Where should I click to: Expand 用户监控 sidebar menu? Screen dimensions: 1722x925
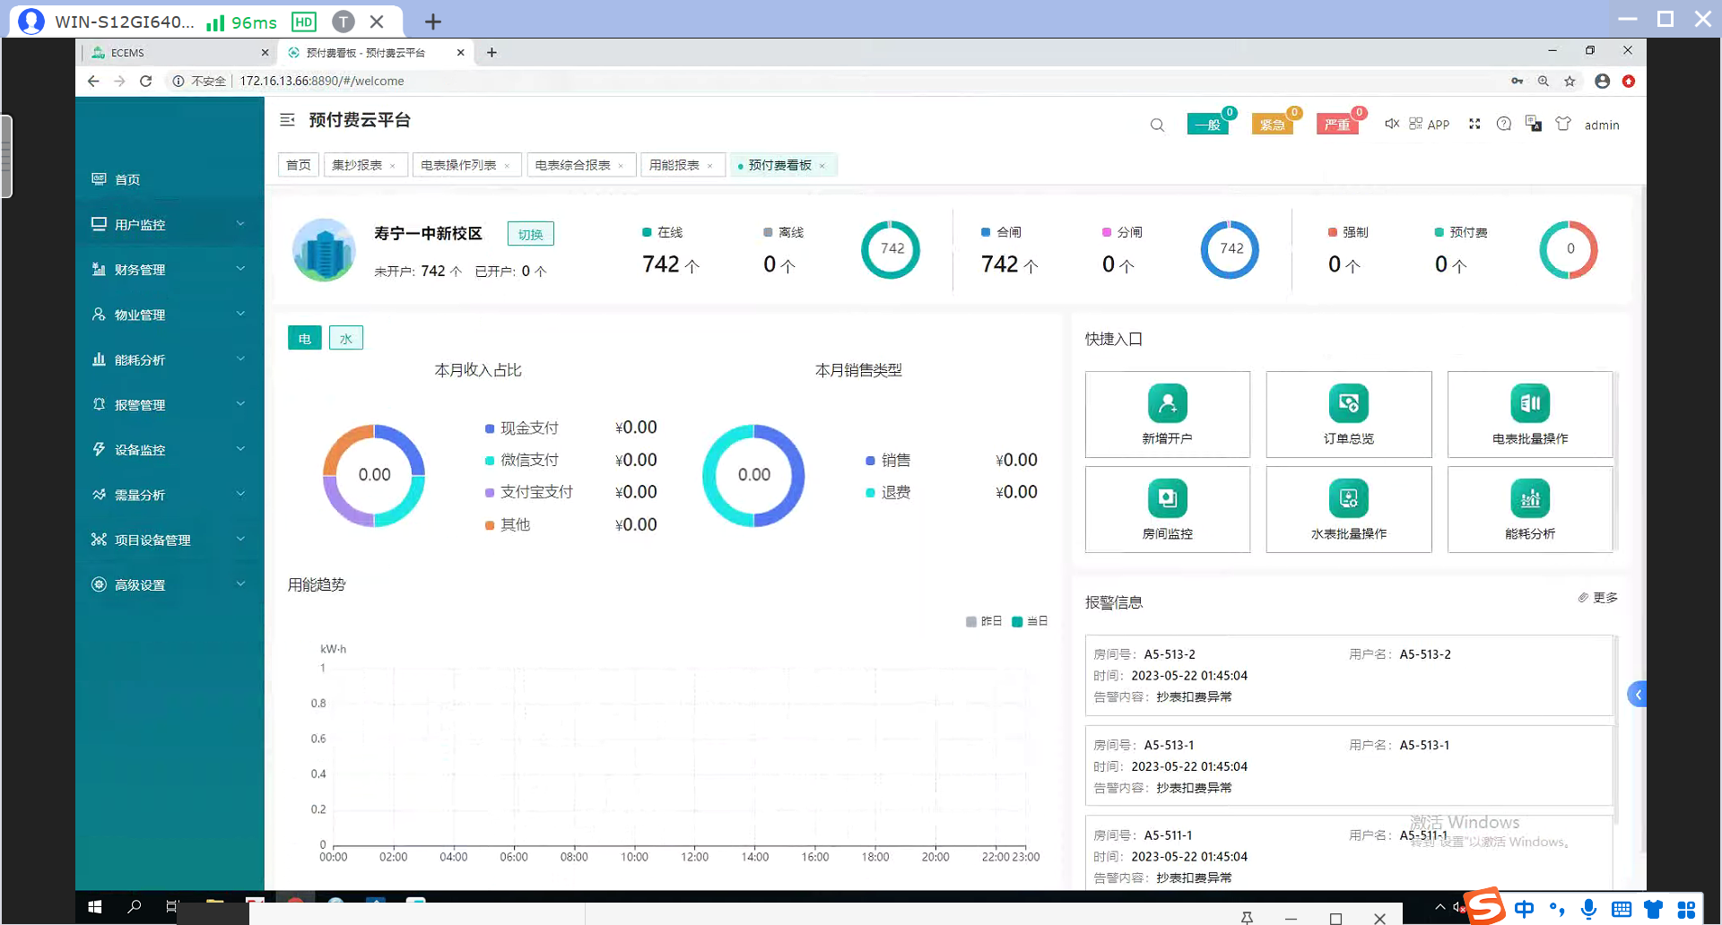170,224
